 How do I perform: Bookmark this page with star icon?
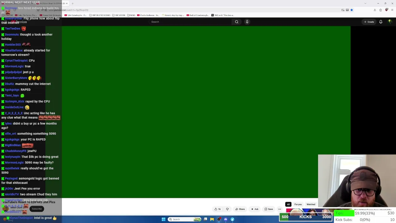pyautogui.click(x=351, y=10)
